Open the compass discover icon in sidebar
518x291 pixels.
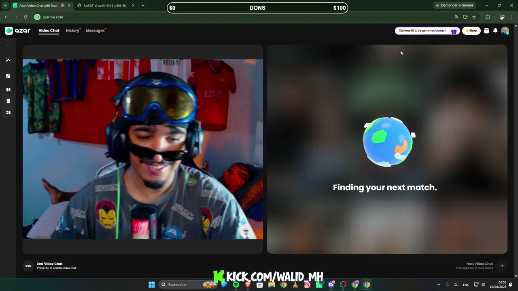pyautogui.click(x=8, y=76)
